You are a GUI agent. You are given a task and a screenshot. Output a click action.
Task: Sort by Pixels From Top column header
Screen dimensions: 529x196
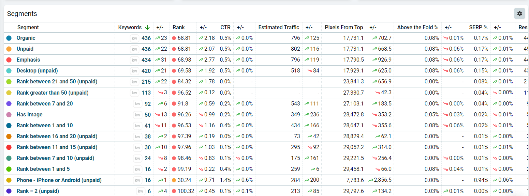(344, 28)
